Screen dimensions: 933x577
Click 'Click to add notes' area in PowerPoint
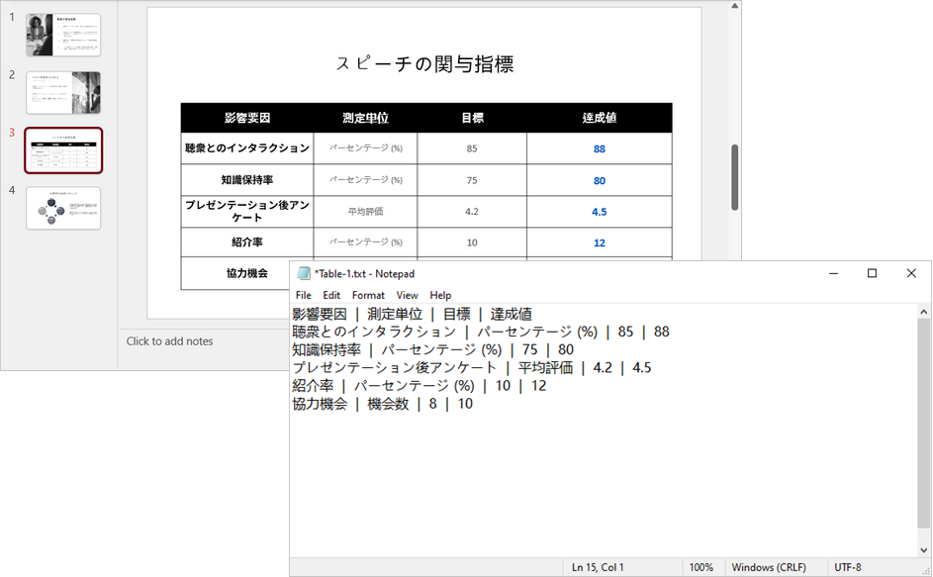tap(169, 341)
